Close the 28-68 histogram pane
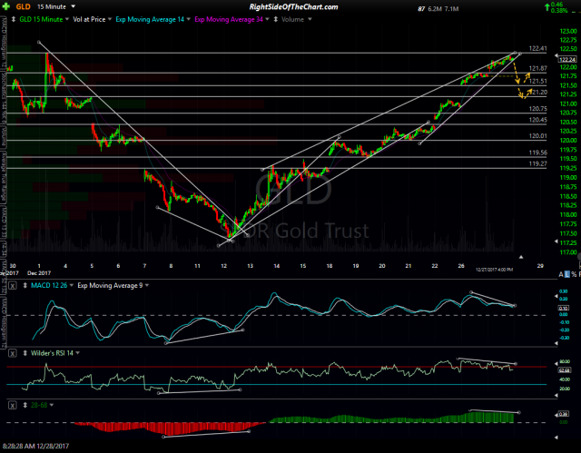The width and height of the screenshot is (581, 453). point(13,405)
